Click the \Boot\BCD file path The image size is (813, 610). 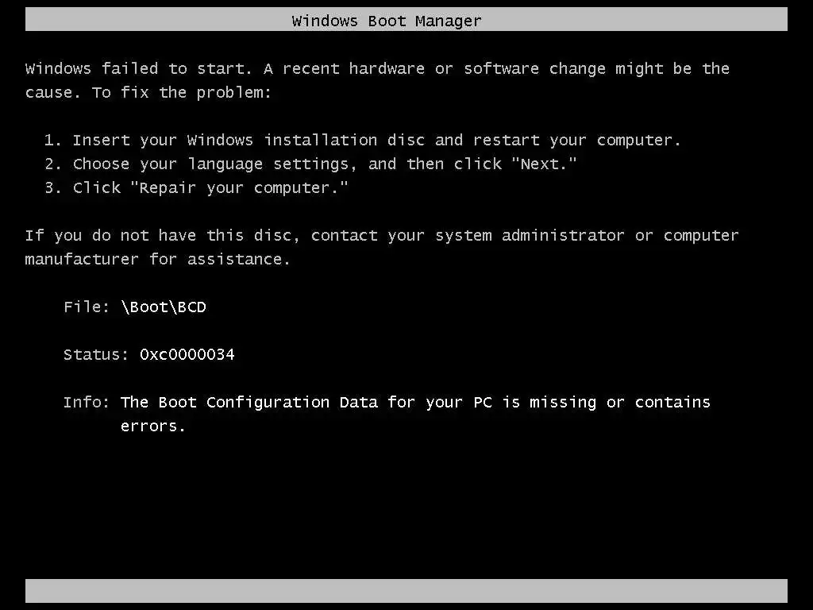pyautogui.click(x=164, y=307)
